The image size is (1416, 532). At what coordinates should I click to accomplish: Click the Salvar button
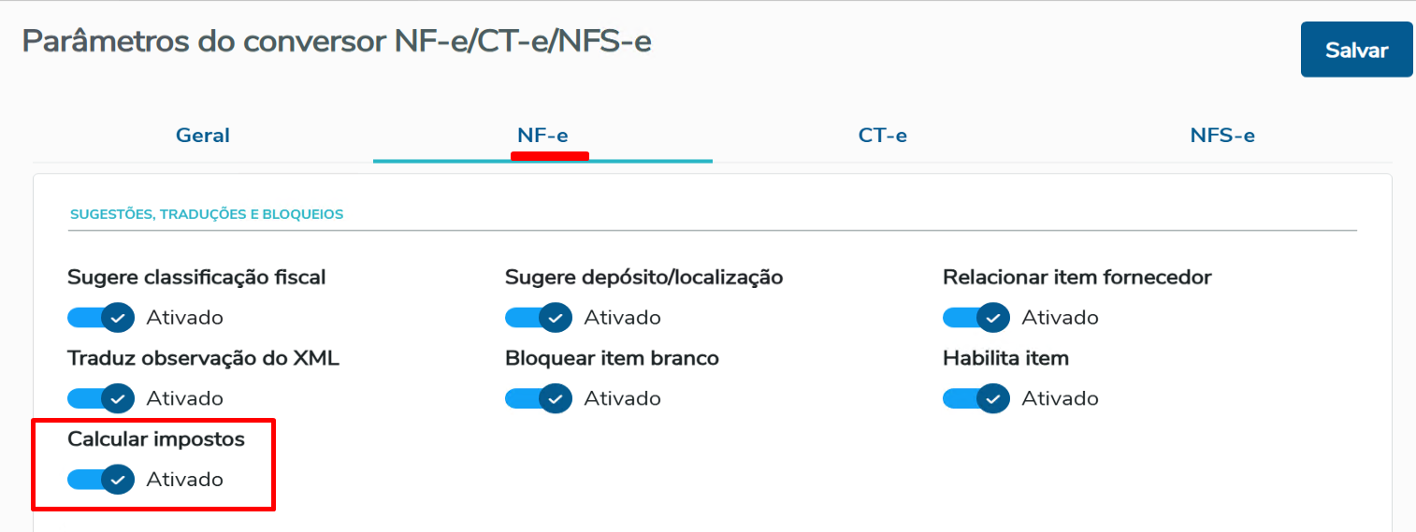(x=1356, y=50)
